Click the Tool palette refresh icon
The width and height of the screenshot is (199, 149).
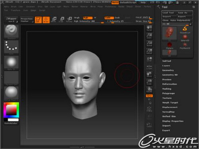click(x=194, y=7)
